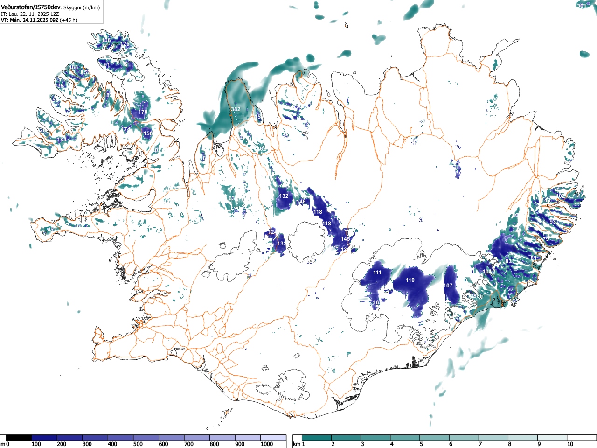Click the '156' value in the Westfjords
597x448 pixels.
tap(148, 133)
